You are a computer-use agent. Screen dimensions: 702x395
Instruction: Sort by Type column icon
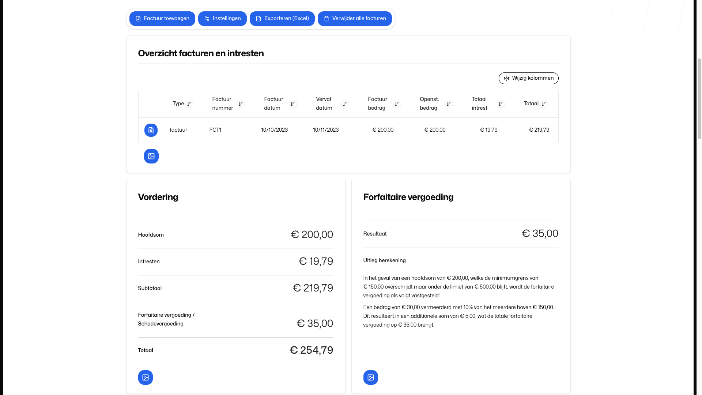[x=189, y=104]
